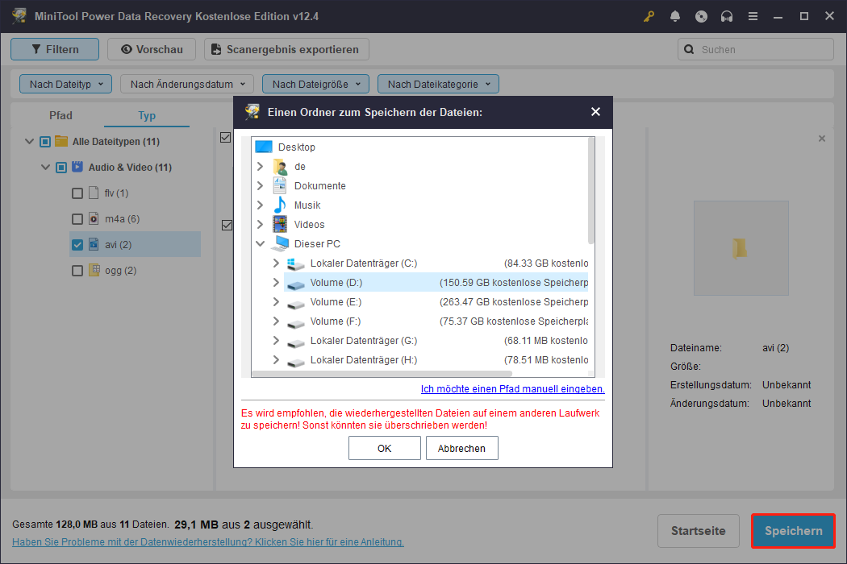Select the Dokumente folder icon

(280, 185)
